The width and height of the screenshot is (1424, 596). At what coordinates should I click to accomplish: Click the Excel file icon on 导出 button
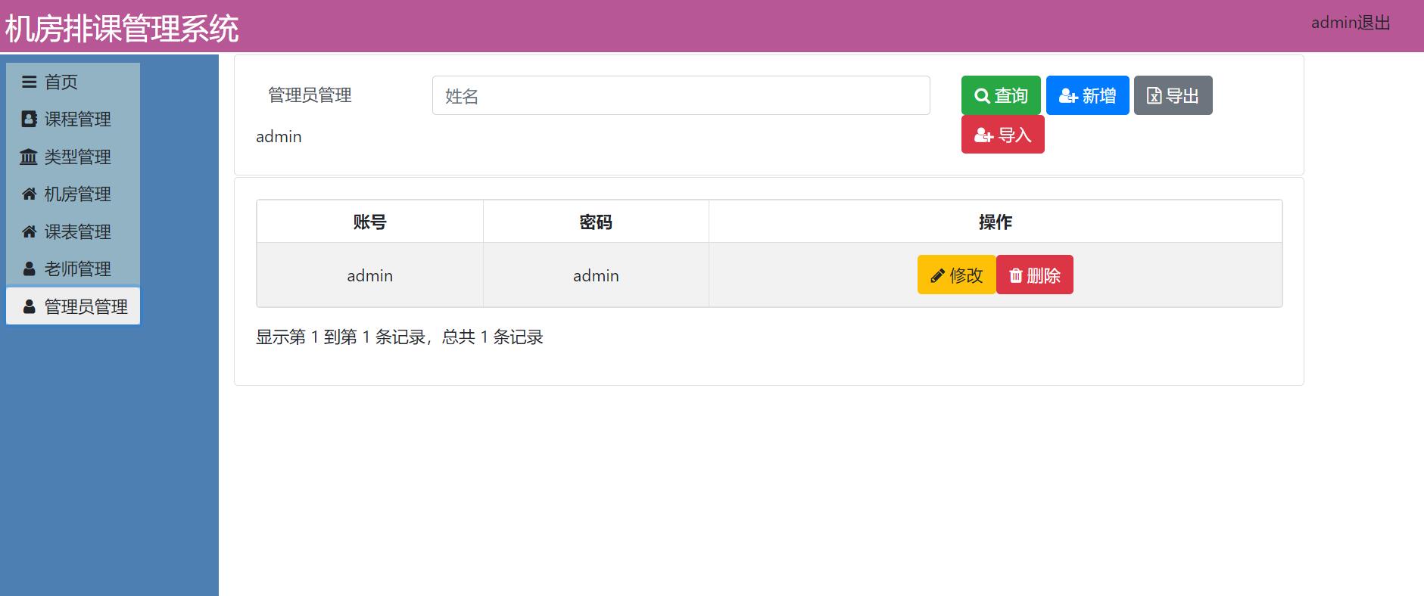point(1154,95)
